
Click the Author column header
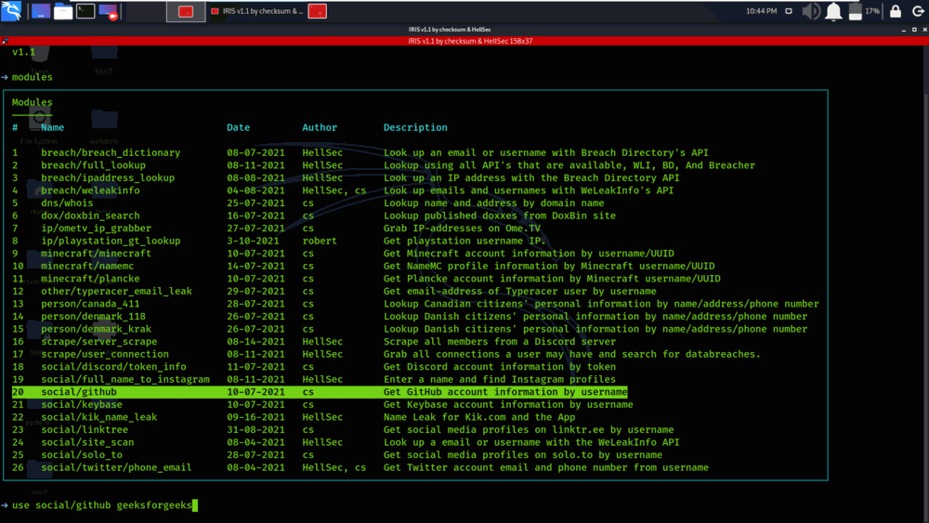(x=320, y=127)
